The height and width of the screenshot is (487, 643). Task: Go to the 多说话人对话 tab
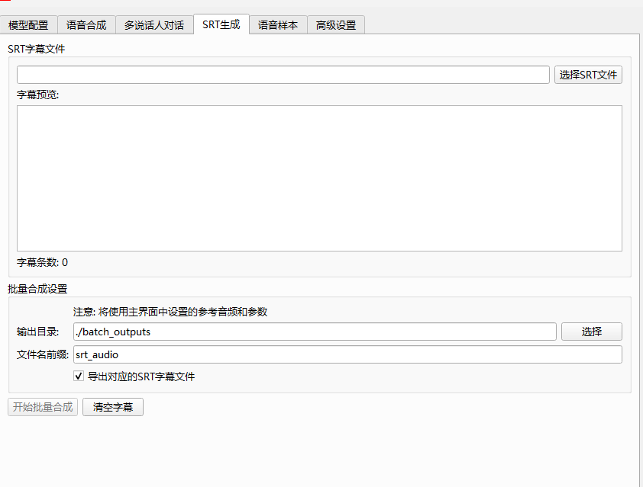[154, 25]
